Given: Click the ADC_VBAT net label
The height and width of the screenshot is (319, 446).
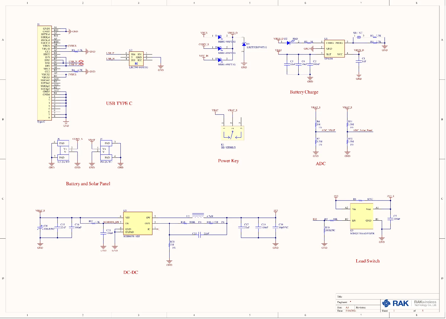Looking at the screenshot, I should 328,130.
